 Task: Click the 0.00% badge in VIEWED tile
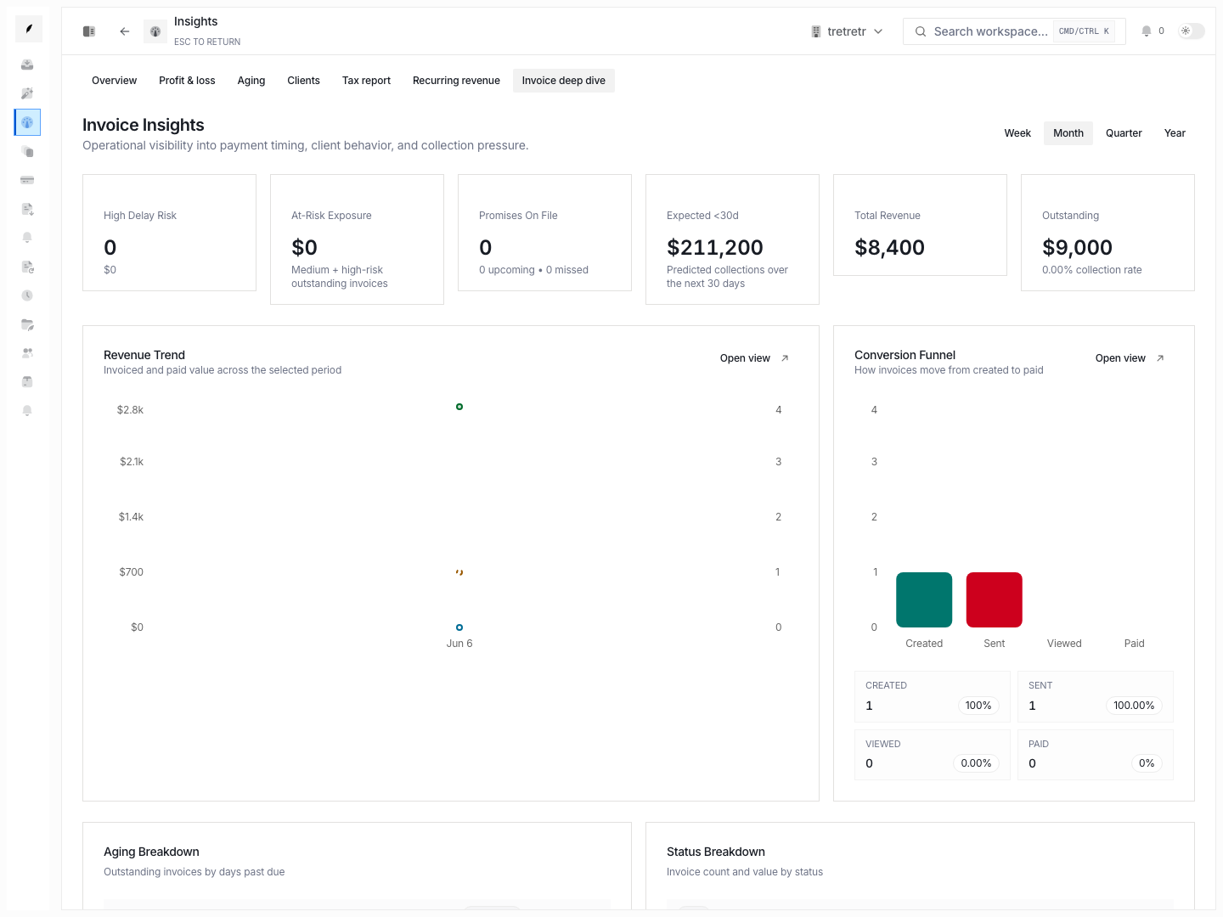click(976, 763)
